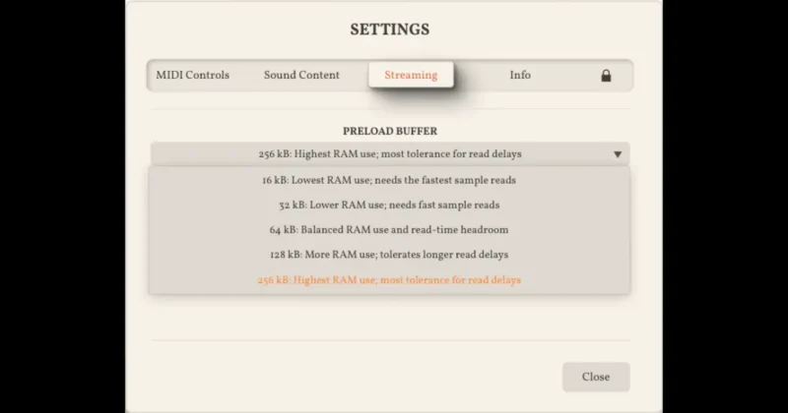Click empty dialog space below the dropdown list
This screenshot has width=788, height=413.
click(390, 318)
